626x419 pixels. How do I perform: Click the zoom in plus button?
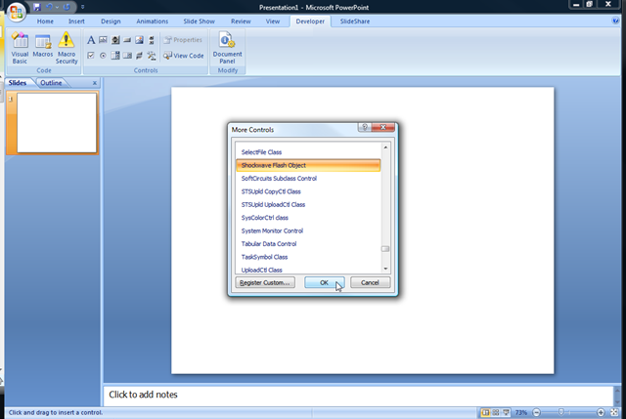[601, 412]
